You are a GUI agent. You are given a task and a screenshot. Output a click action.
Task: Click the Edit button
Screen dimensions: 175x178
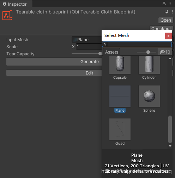coord(54,73)
